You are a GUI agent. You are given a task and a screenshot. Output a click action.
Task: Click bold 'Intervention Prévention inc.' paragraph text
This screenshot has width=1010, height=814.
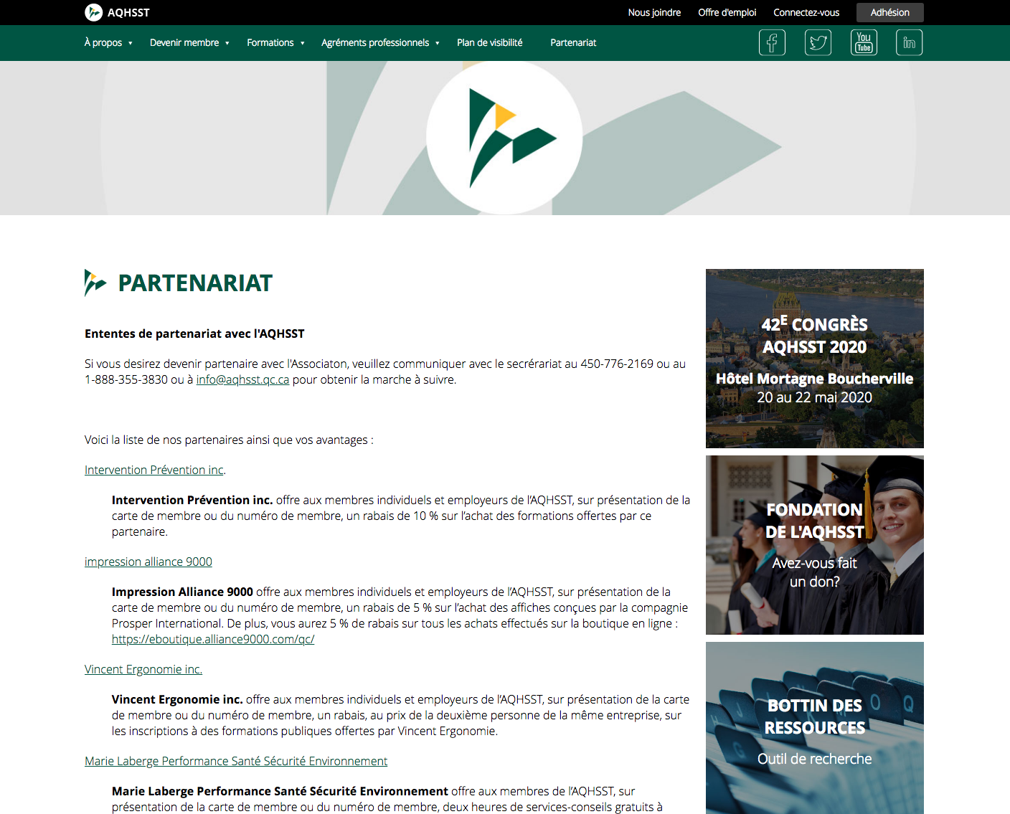click(x=192, y=500)
